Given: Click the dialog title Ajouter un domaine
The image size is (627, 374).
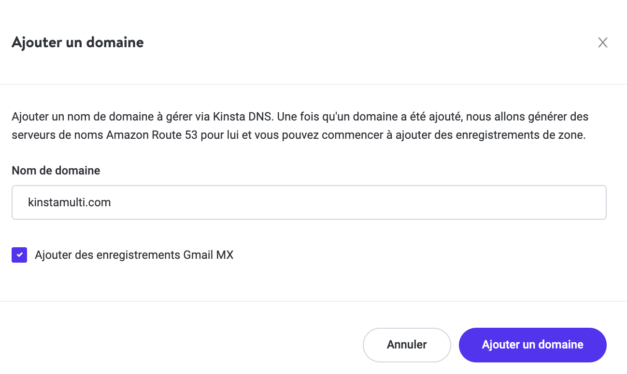Looking at the screenshot, I should coord(77,42).
